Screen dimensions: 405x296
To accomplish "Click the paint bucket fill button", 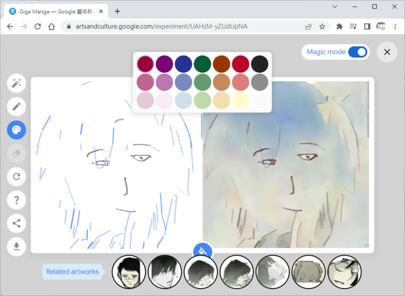I will pyautogui.click(x=203, y=251).
